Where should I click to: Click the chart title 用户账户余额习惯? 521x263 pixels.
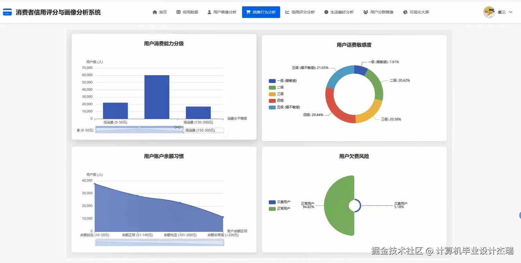(x=164, y=156)
